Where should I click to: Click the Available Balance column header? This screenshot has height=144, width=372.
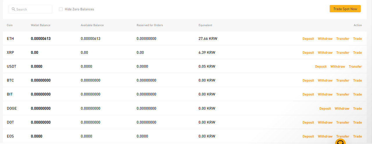(92, 25)
